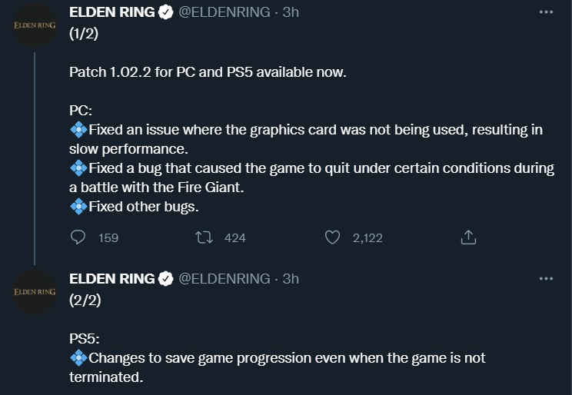Image resolution: width=572 pixels, height=395 pixels.
Task: Open ELDEN RING display name on first tweet
Action: pos(112,12)
